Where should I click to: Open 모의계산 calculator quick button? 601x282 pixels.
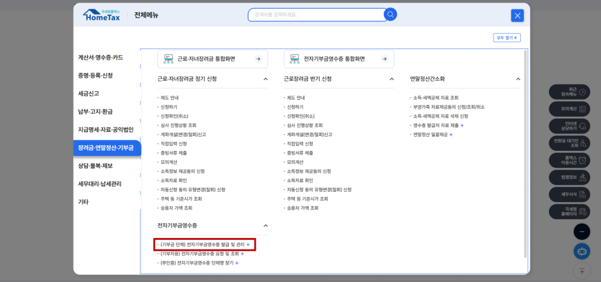[x=569, y=109]
